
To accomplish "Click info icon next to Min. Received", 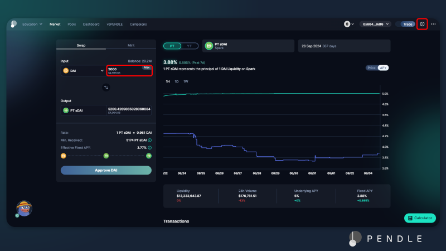I will [x=149, y=140].
